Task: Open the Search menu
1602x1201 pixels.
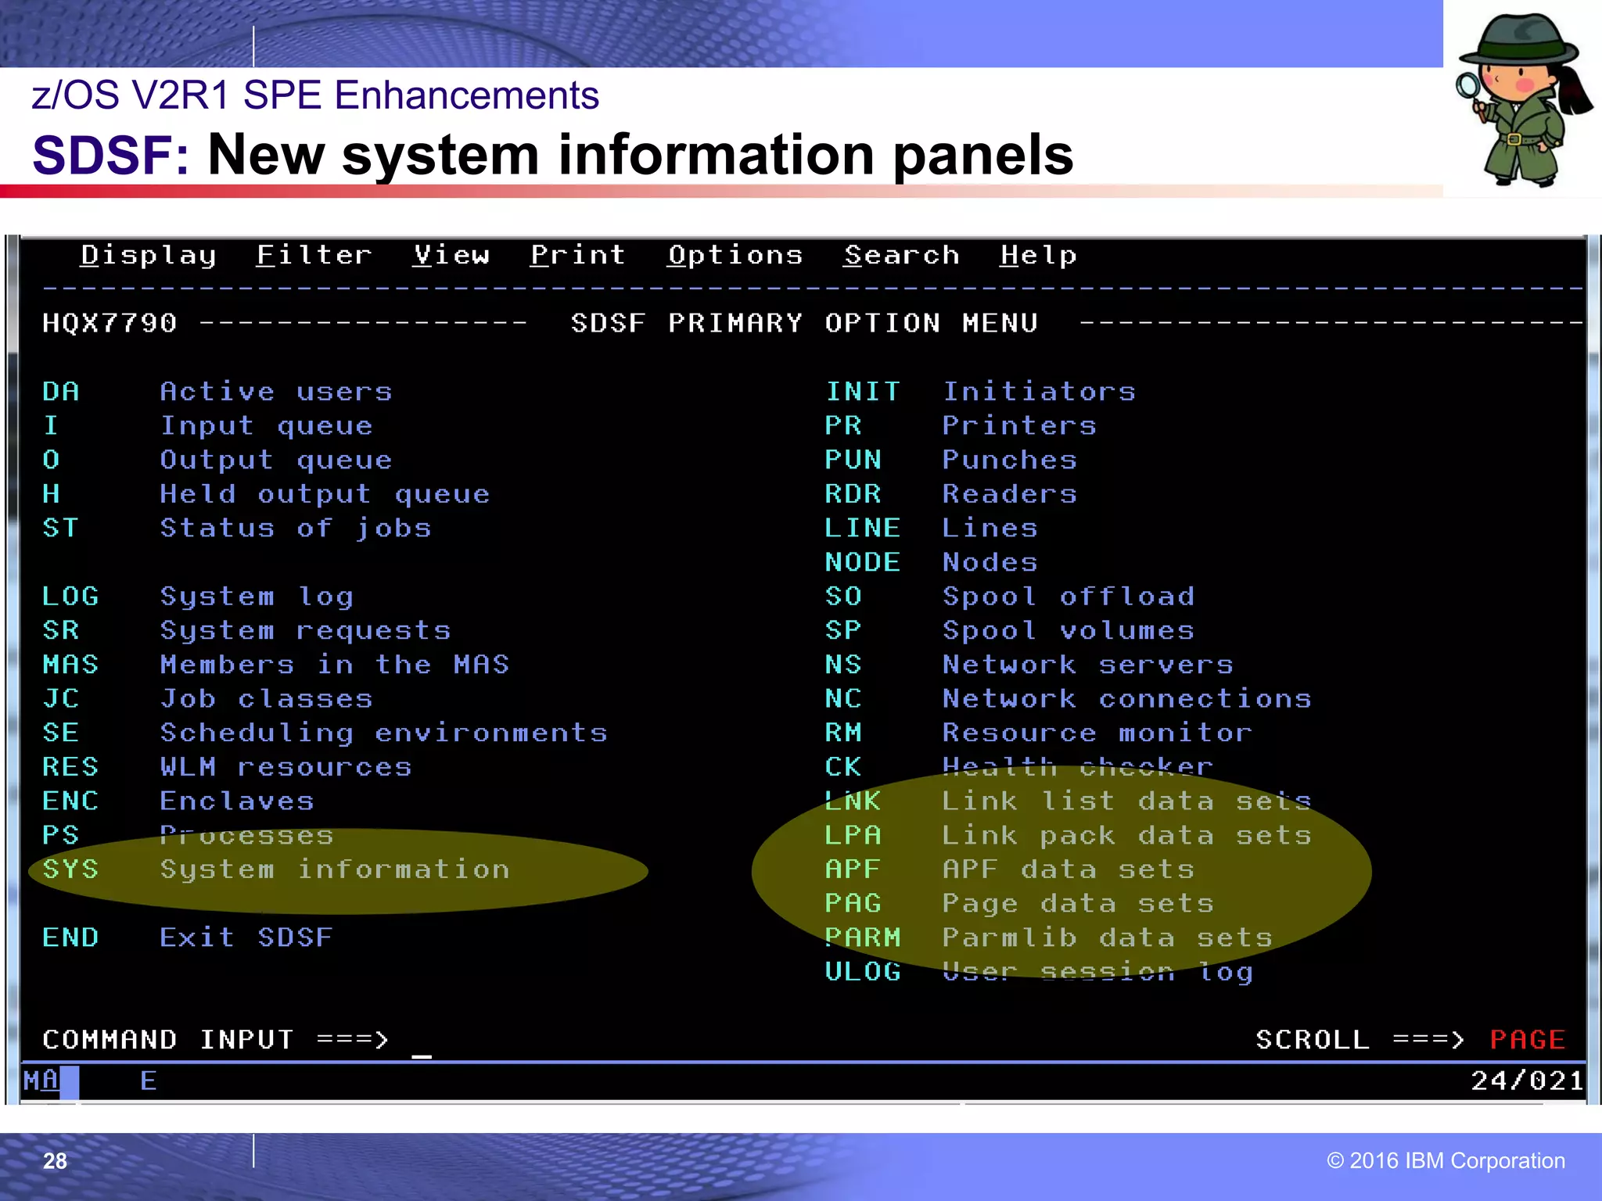Action: 901,256
